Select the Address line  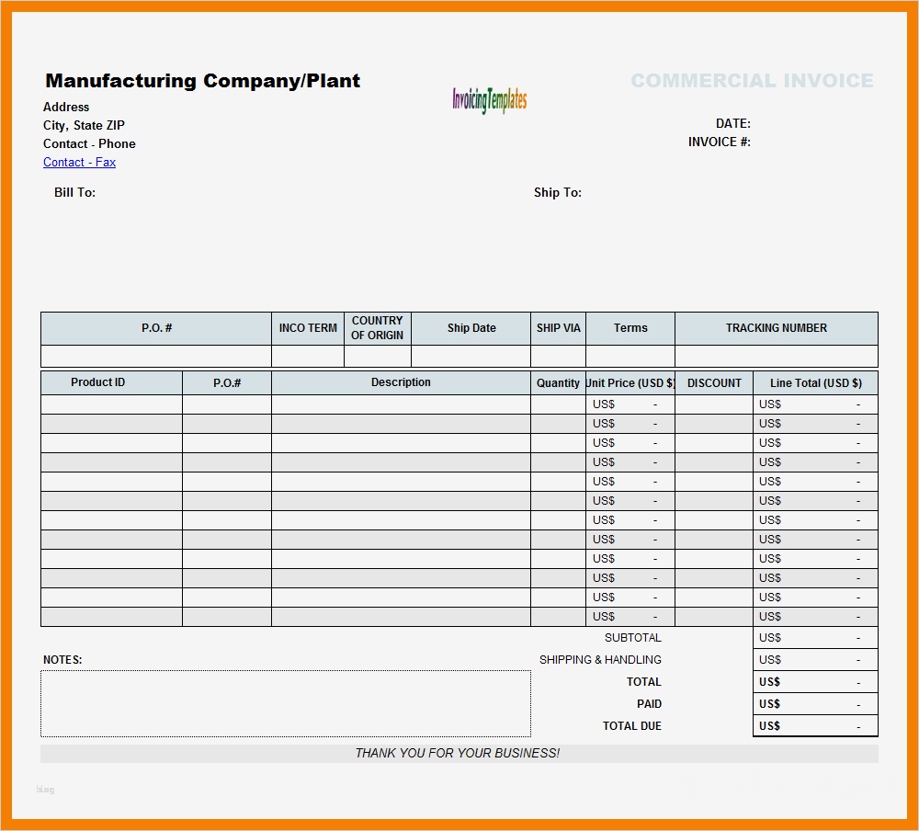pyautogui.click(x=66, y=107)
